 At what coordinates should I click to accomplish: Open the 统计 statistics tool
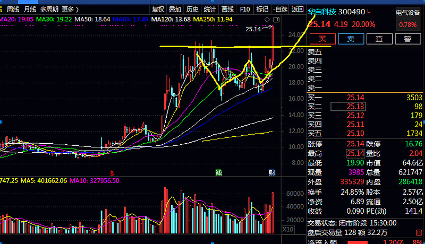(210, 10)
